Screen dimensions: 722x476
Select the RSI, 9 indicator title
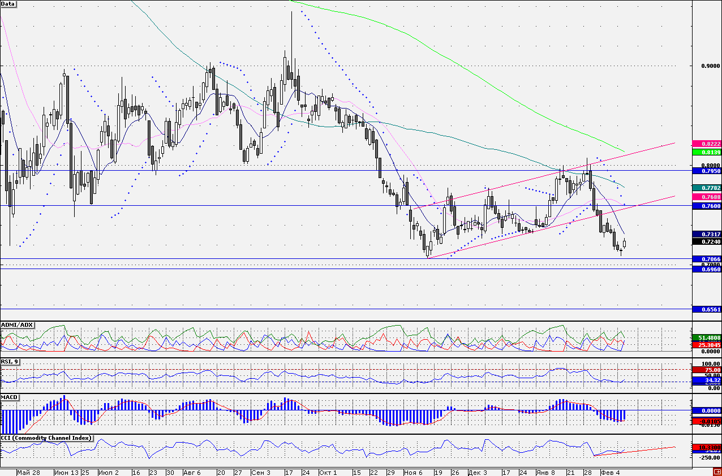coord(10,362)
